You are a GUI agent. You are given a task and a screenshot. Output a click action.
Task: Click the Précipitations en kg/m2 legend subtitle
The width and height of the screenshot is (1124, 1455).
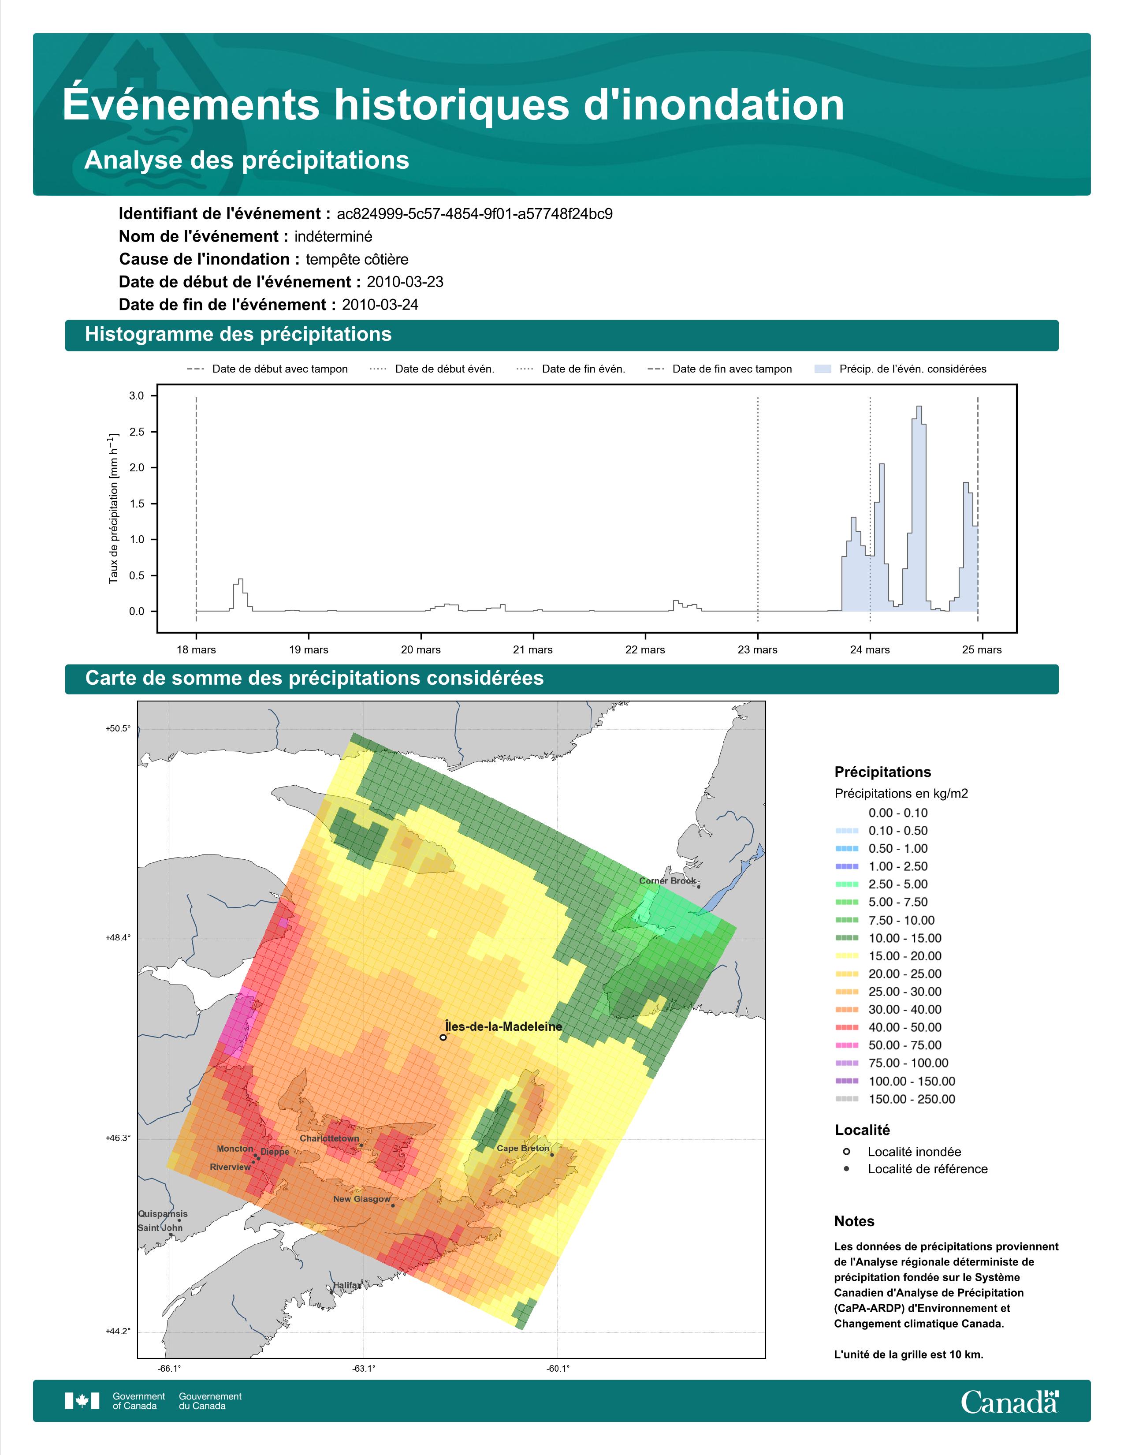[x=901, y=794]
